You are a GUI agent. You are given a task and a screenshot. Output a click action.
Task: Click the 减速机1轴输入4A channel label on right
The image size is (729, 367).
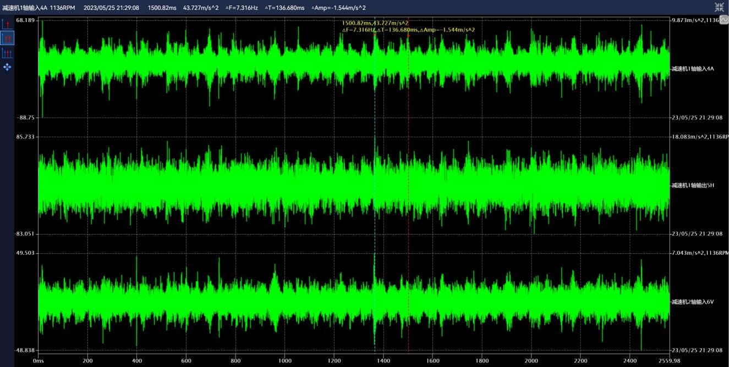point(692,69)
